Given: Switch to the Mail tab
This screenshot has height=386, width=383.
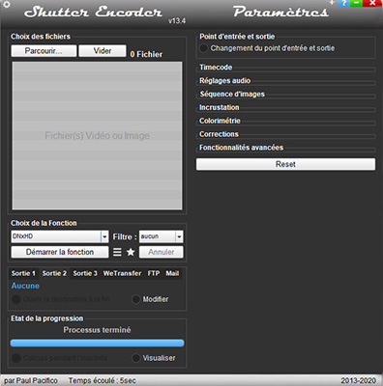Looking at the screenshot, I should [172, 273].
